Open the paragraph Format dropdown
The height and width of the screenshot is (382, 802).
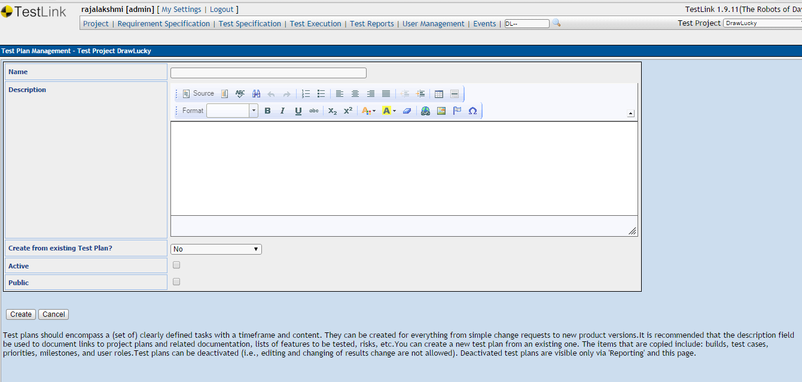253,111
